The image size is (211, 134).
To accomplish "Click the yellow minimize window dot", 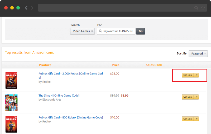I will tap(12, 8).
